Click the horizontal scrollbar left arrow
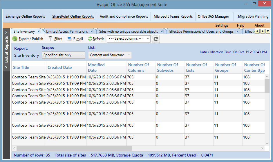Image resolution: width=273 pixels, height=162 pixels. coord(14,148)
